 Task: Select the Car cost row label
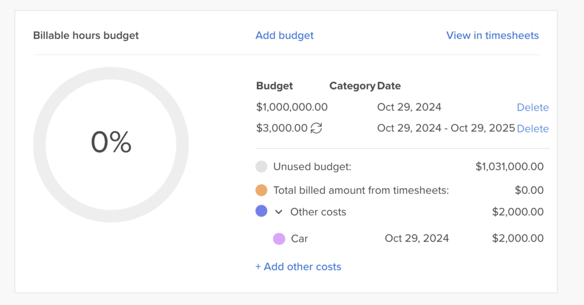coord(299,239)
